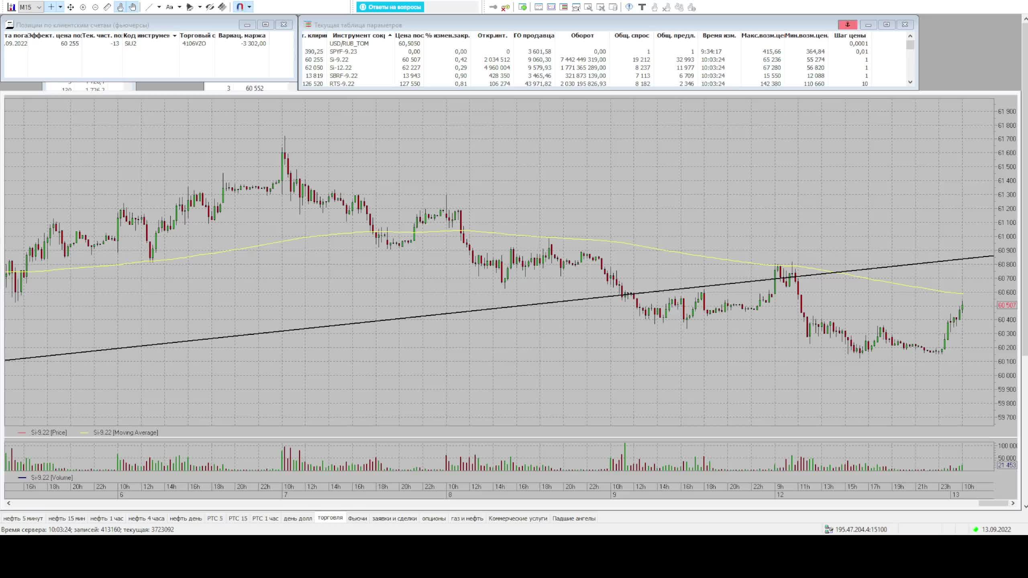Viewport: 1028px width, 578px height.
Task: Switch to РТС 15 tab
Action: pos(238,518)
